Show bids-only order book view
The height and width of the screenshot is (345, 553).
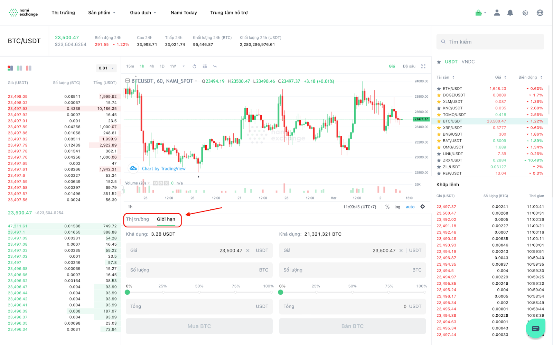pos(20,68)
